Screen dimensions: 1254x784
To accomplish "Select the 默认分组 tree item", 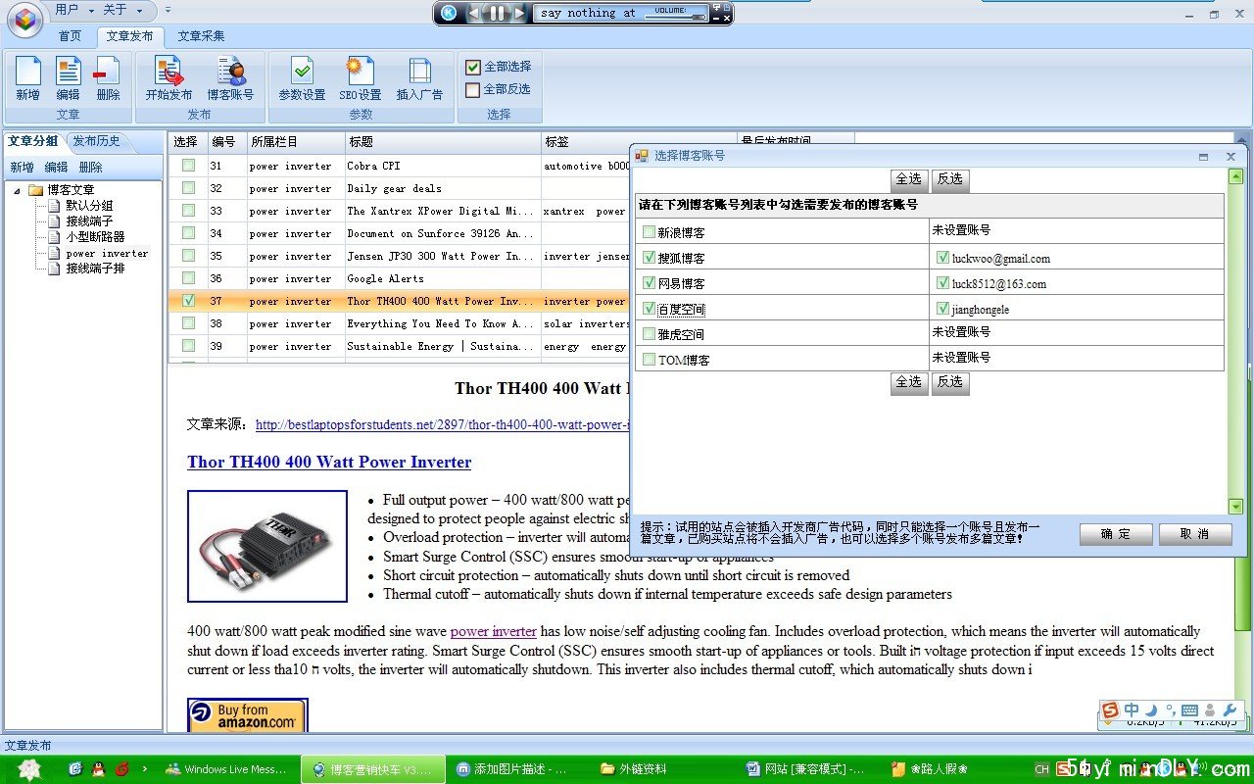I will [x=89, y=206].
